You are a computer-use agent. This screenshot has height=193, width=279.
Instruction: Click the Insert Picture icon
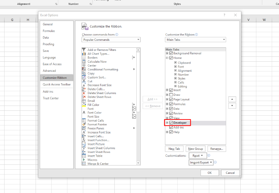[x=84, y=144]
